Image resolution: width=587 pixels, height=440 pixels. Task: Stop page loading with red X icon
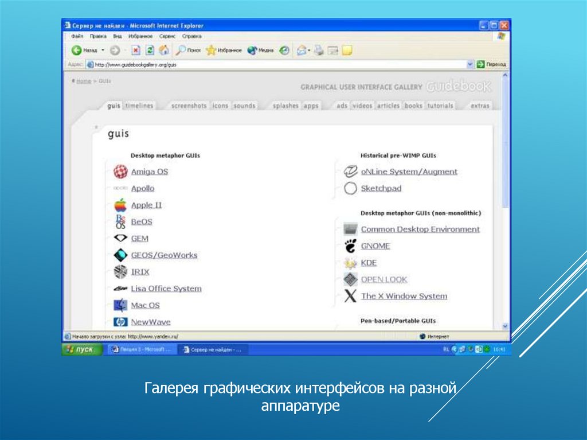coord(136,50)
